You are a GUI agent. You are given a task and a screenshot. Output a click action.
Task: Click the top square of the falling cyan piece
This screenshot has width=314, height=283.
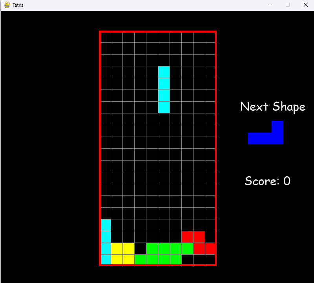pyautogui.click(x=164, y=72)
